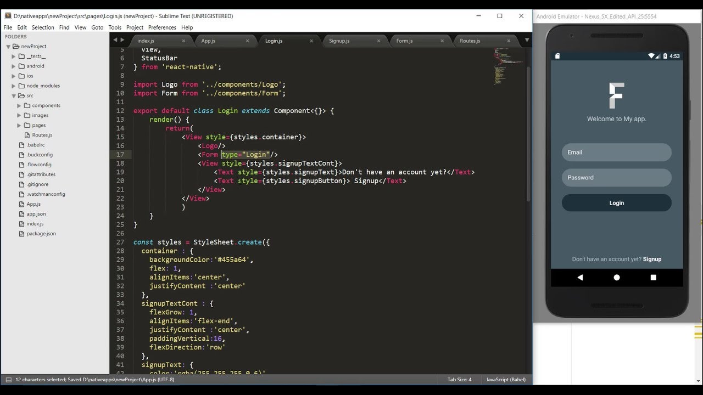Close the Login.js tab
Screen dimensions: 703x395
pos(311,41)
